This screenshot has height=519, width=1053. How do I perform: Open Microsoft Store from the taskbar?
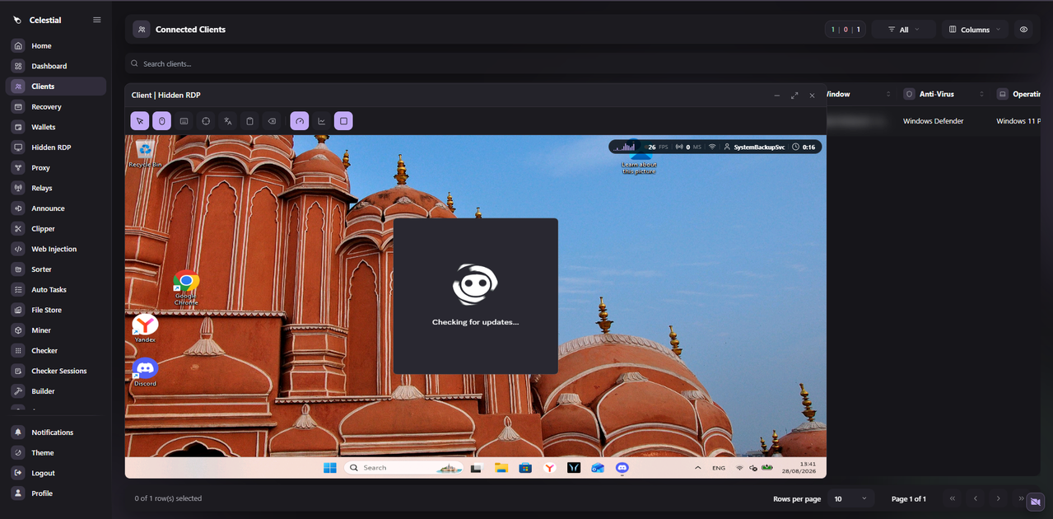[x=525, y=468]
